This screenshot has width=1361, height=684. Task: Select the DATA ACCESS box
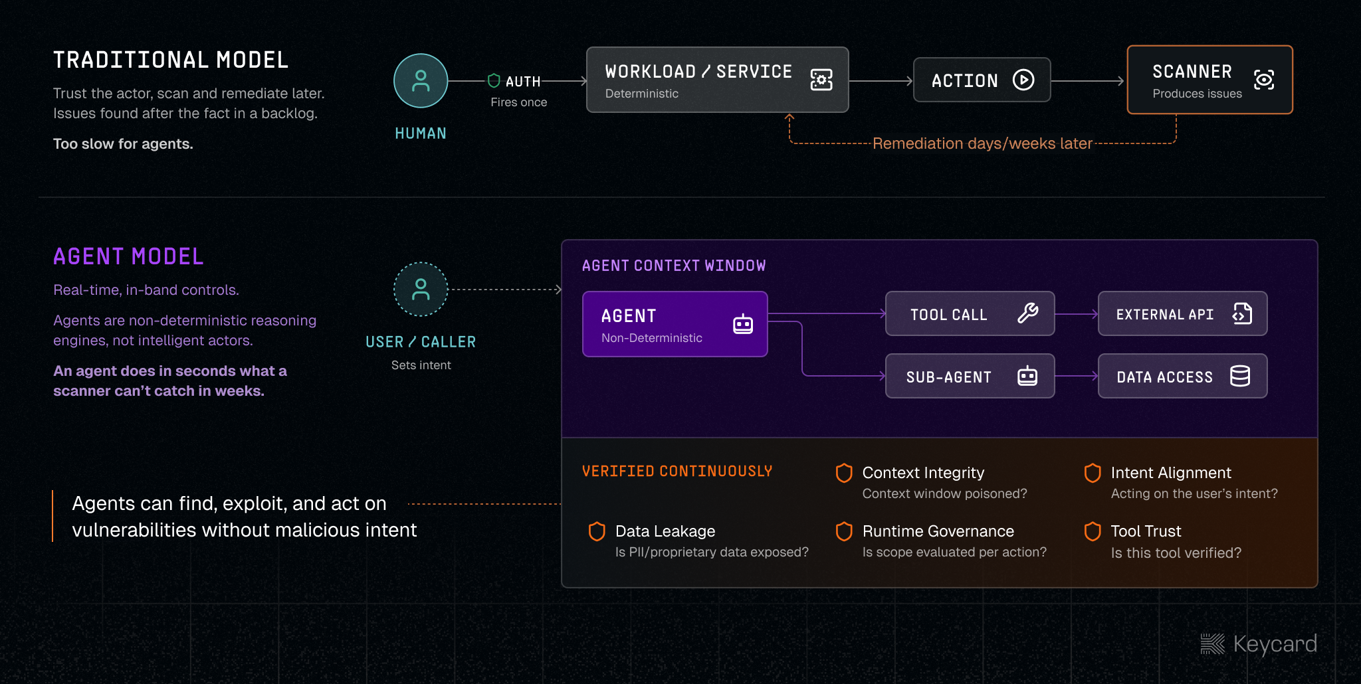click(1183, 376)
